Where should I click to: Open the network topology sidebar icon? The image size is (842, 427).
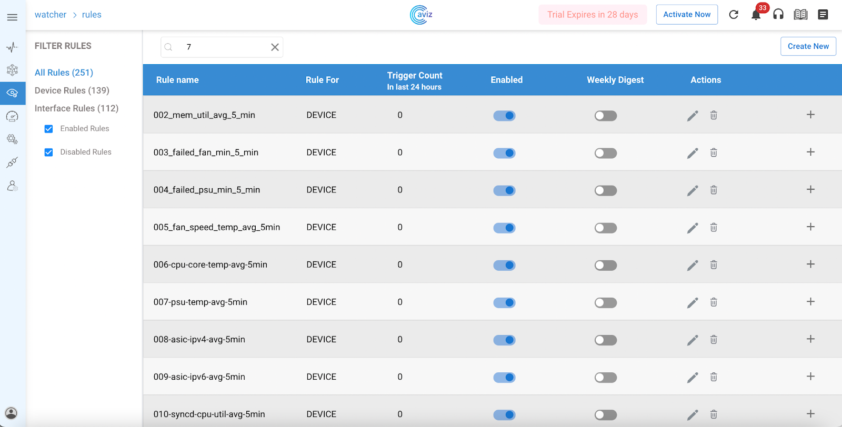point(12,70)
